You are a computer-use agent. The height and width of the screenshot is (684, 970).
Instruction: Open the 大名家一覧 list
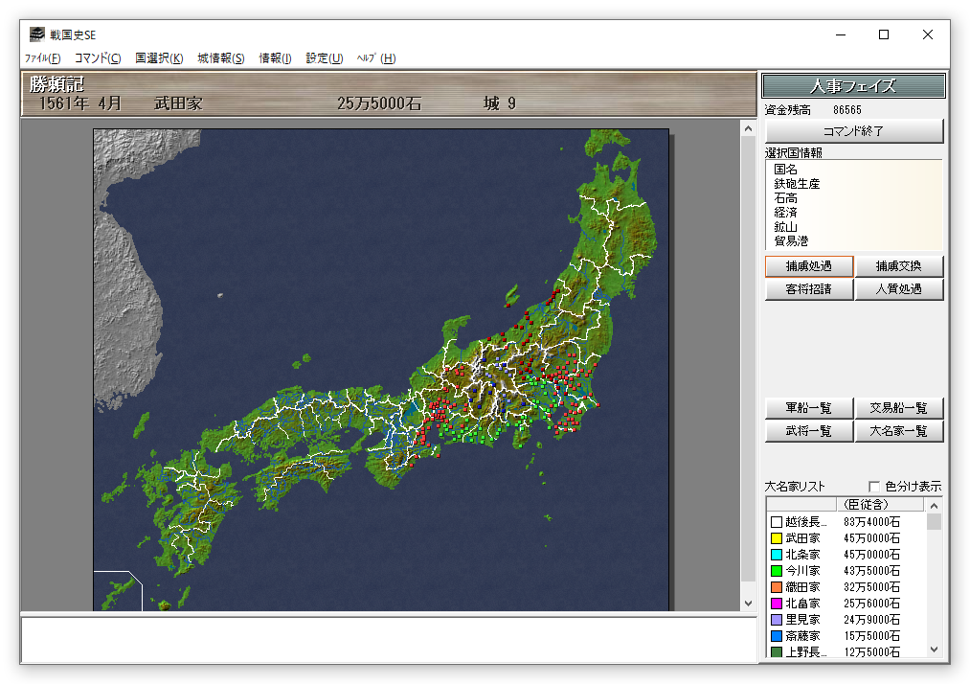pos(898,431)
